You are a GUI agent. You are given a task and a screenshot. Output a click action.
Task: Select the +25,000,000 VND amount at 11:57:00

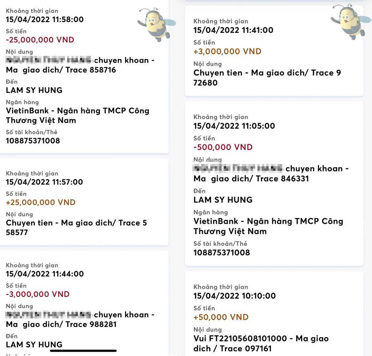pyautogui.click(x=41, y=203)
